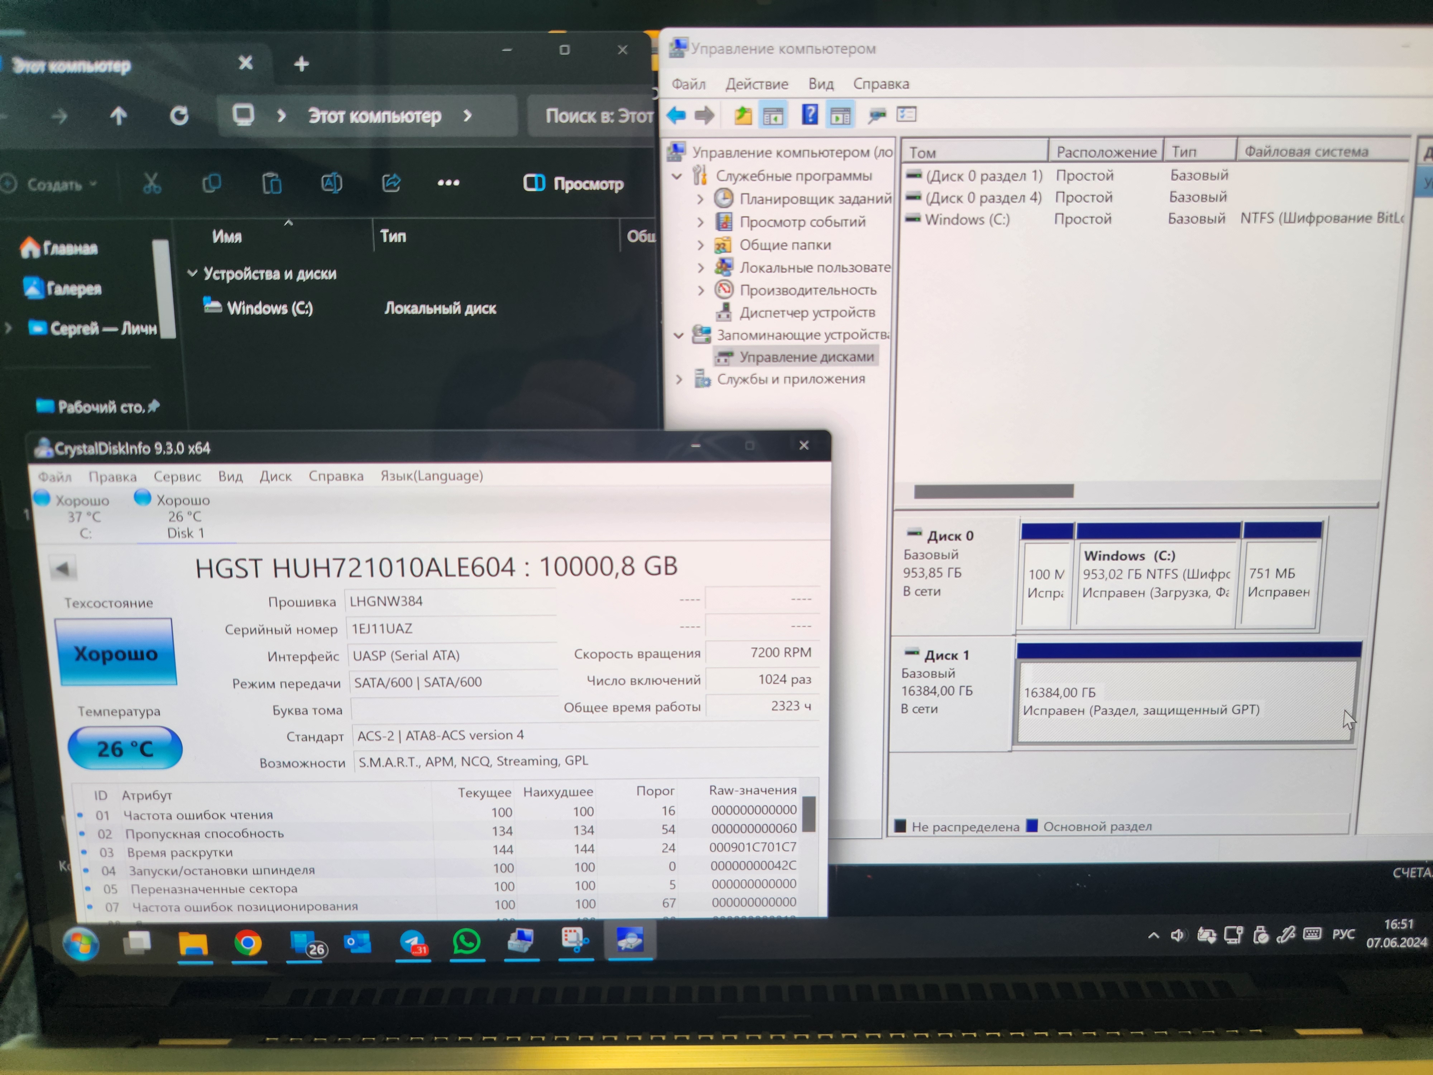Click the previous disk arrow in CrystalDiskInfo
This screenshot has width=1433, height=1075.
coord(63,569)
